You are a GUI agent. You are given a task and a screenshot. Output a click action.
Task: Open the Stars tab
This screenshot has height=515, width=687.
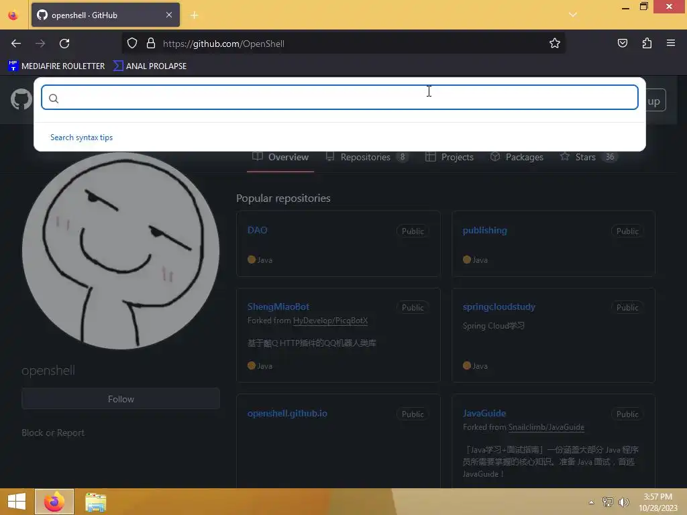(588, 157)
